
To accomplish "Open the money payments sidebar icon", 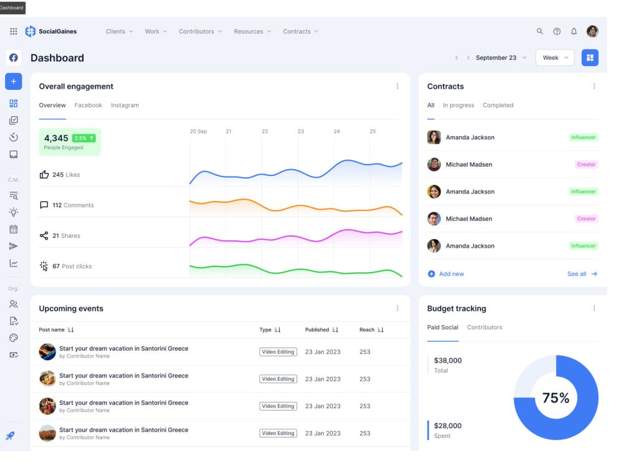I will pyautogui.click(x=14, y=355).
